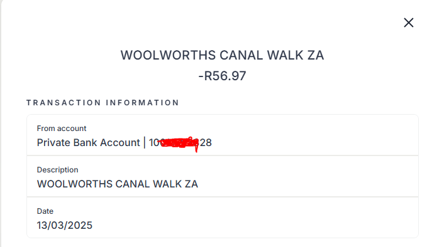Viewport: 432px width, 247px height.
Task: Click the minus sign before R56.97
Action: click(x=201, y=76)
